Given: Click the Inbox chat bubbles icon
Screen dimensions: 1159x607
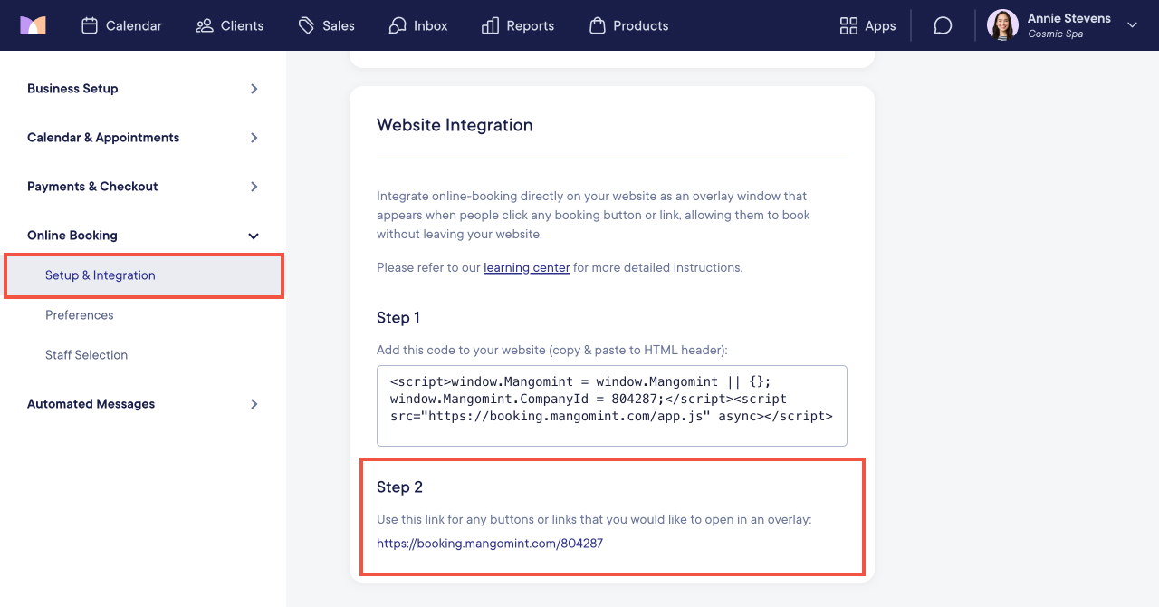Looking at the screenshot, I should point(398,25).
